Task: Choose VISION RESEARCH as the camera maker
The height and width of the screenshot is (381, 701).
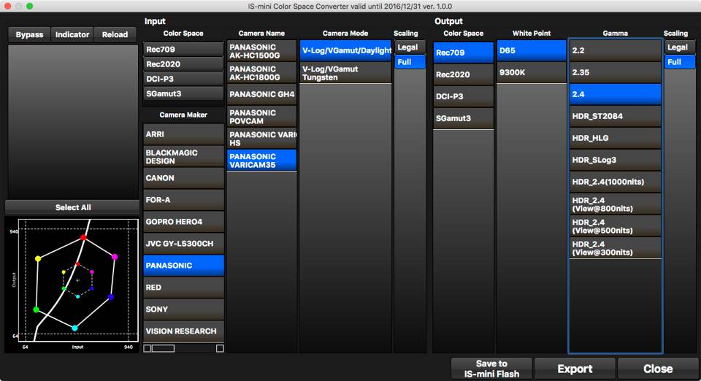Action: pos(183,331)
